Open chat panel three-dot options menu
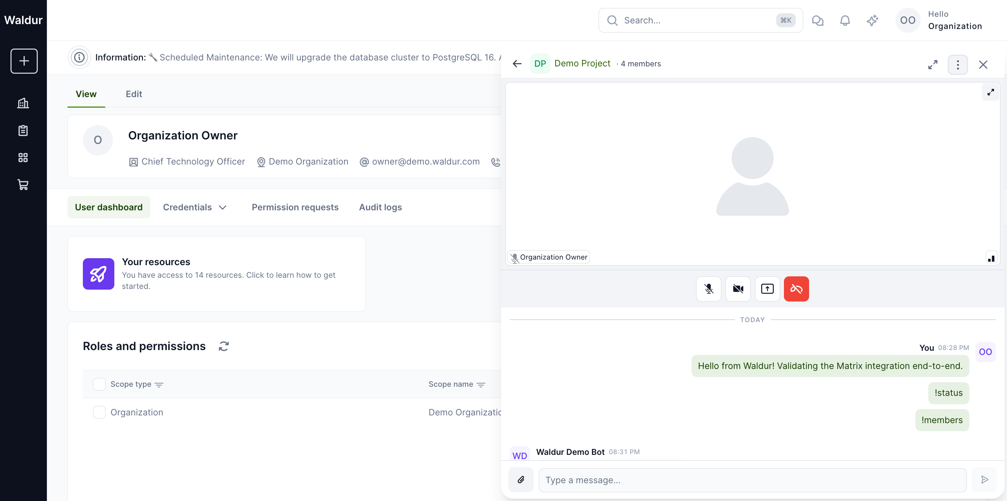Screen dimensions: 1007x501 pyautogui.click(x=958, y=64)
